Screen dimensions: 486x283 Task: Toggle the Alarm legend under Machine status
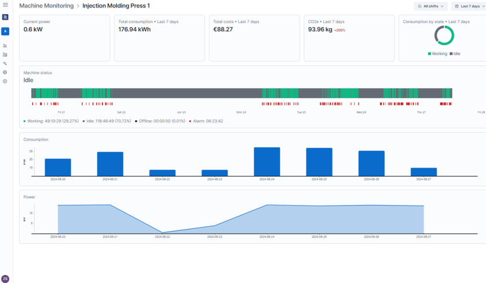click(206, 121)
